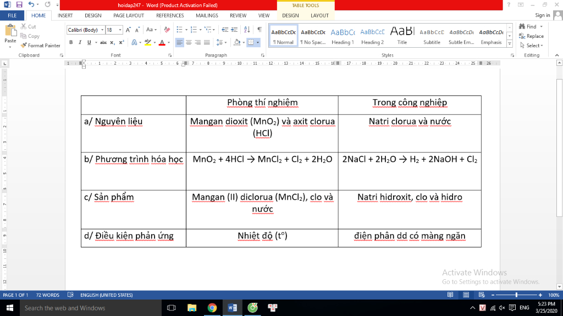
Task: Click the Replace button
Action: point(531,36)
